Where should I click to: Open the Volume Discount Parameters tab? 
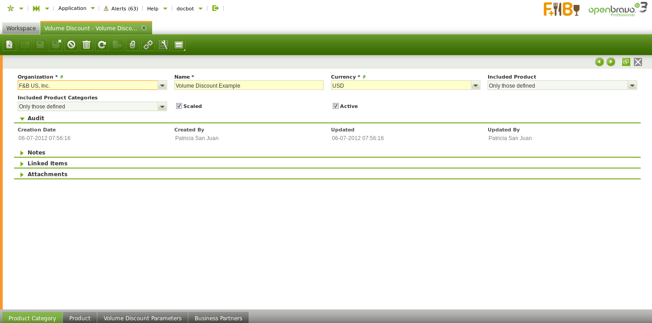tap(143, 318)
